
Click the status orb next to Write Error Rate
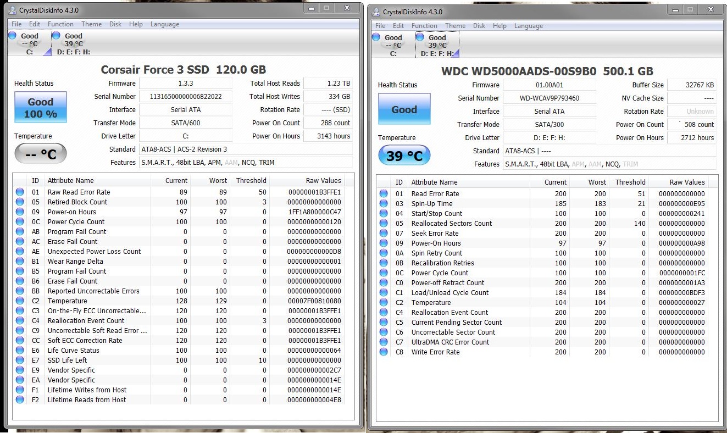[x=384, y=352]
